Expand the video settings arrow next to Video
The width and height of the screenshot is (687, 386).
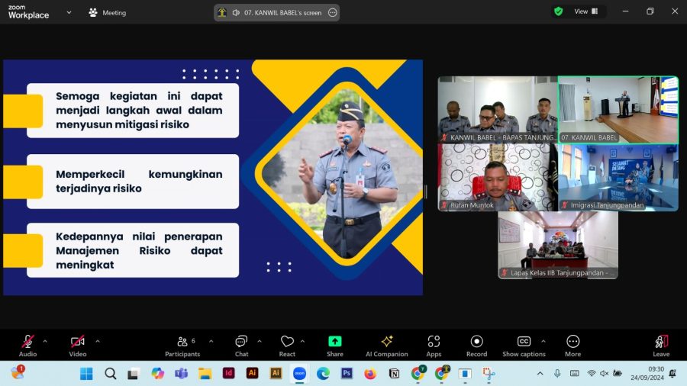[98, 341]
